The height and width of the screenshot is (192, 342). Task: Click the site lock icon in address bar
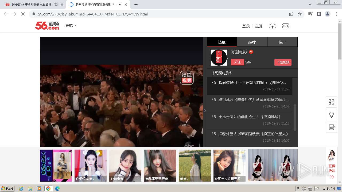pos(34,14)
